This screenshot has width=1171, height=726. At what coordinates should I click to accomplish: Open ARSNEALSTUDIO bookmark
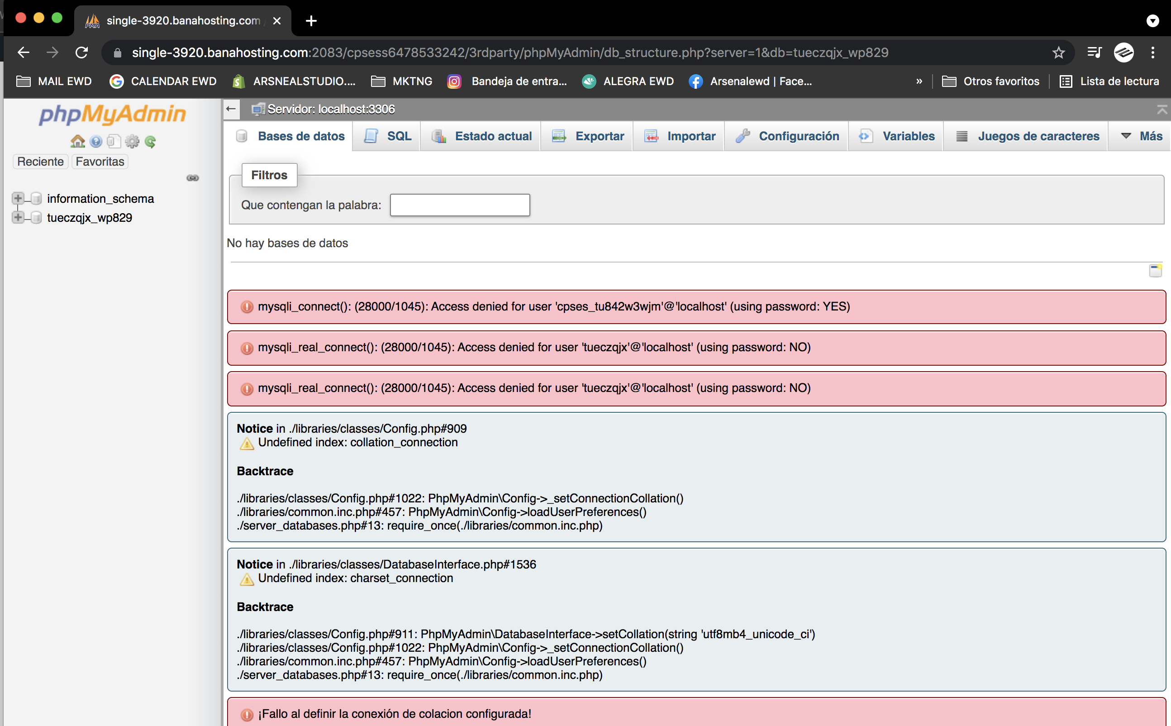pyautogui.click(x=294, y=81)
